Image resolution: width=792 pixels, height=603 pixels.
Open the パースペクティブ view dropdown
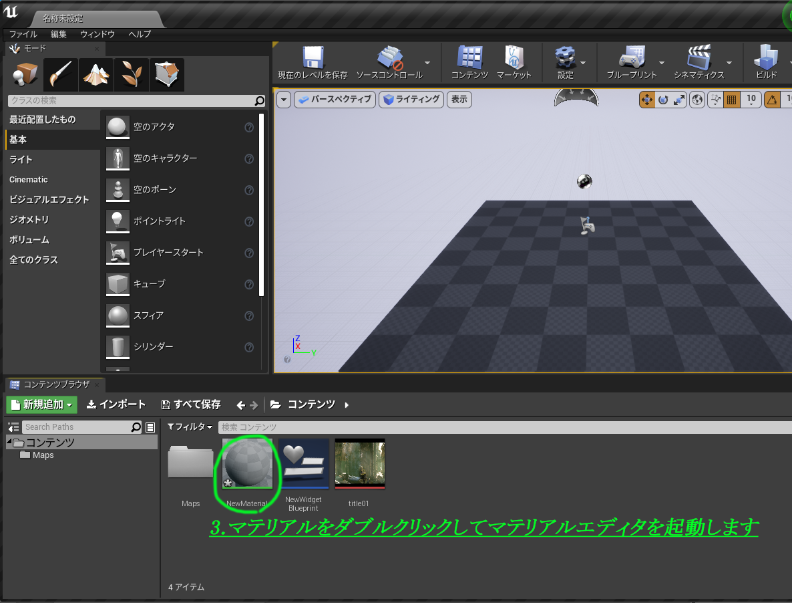click(335, 100)
